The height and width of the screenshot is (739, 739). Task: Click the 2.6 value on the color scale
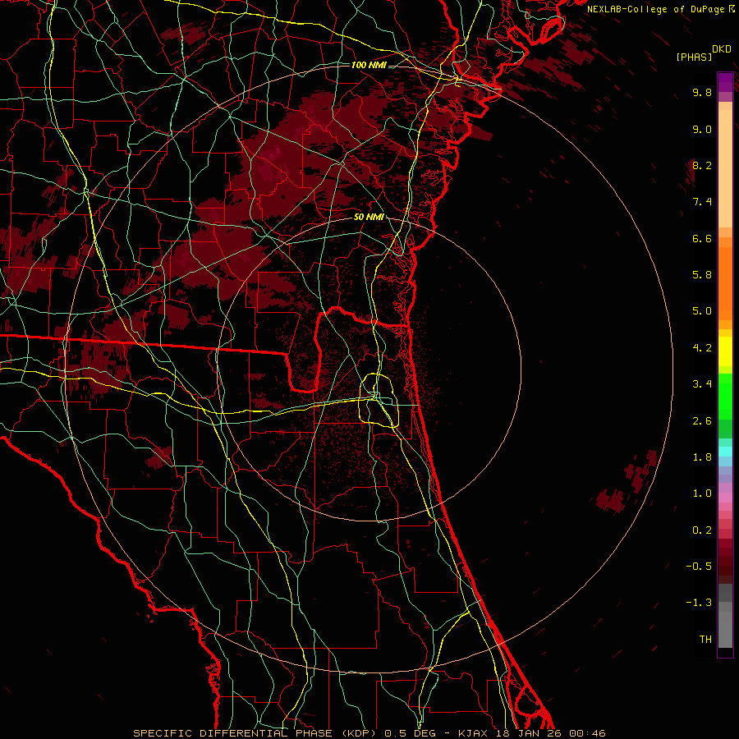pos(702,421)
